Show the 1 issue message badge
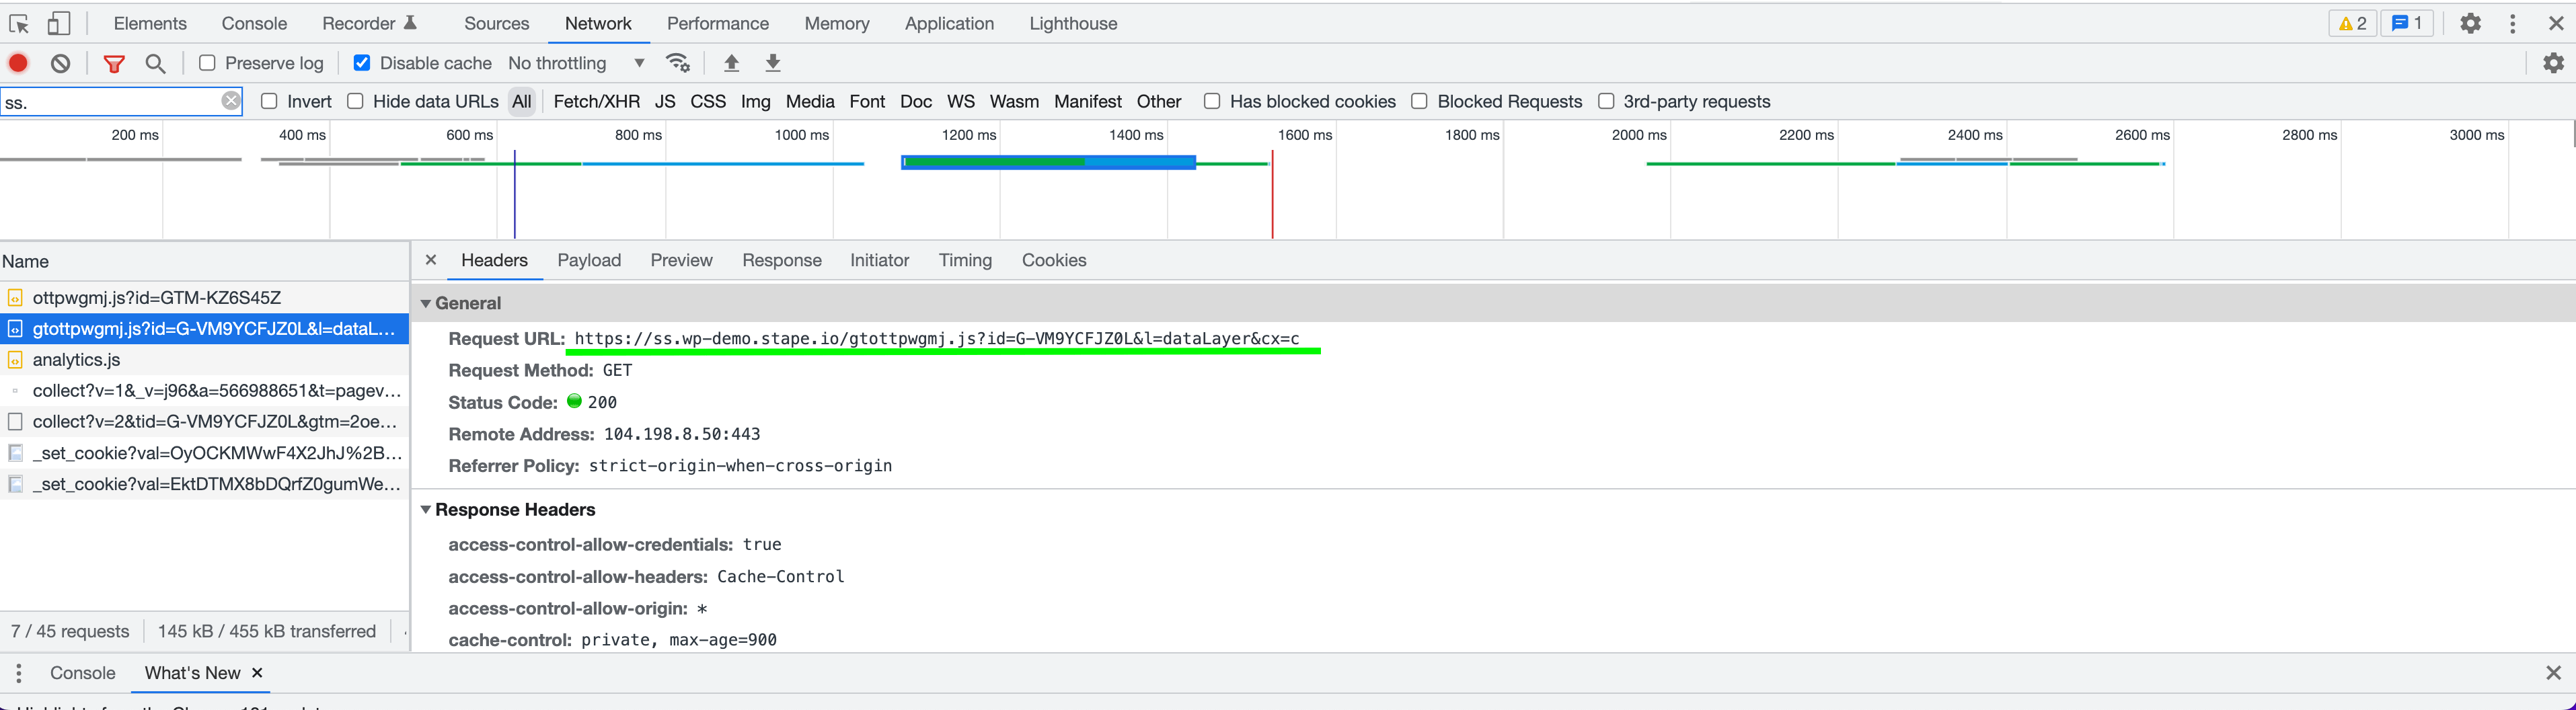 coord(2407,23)
